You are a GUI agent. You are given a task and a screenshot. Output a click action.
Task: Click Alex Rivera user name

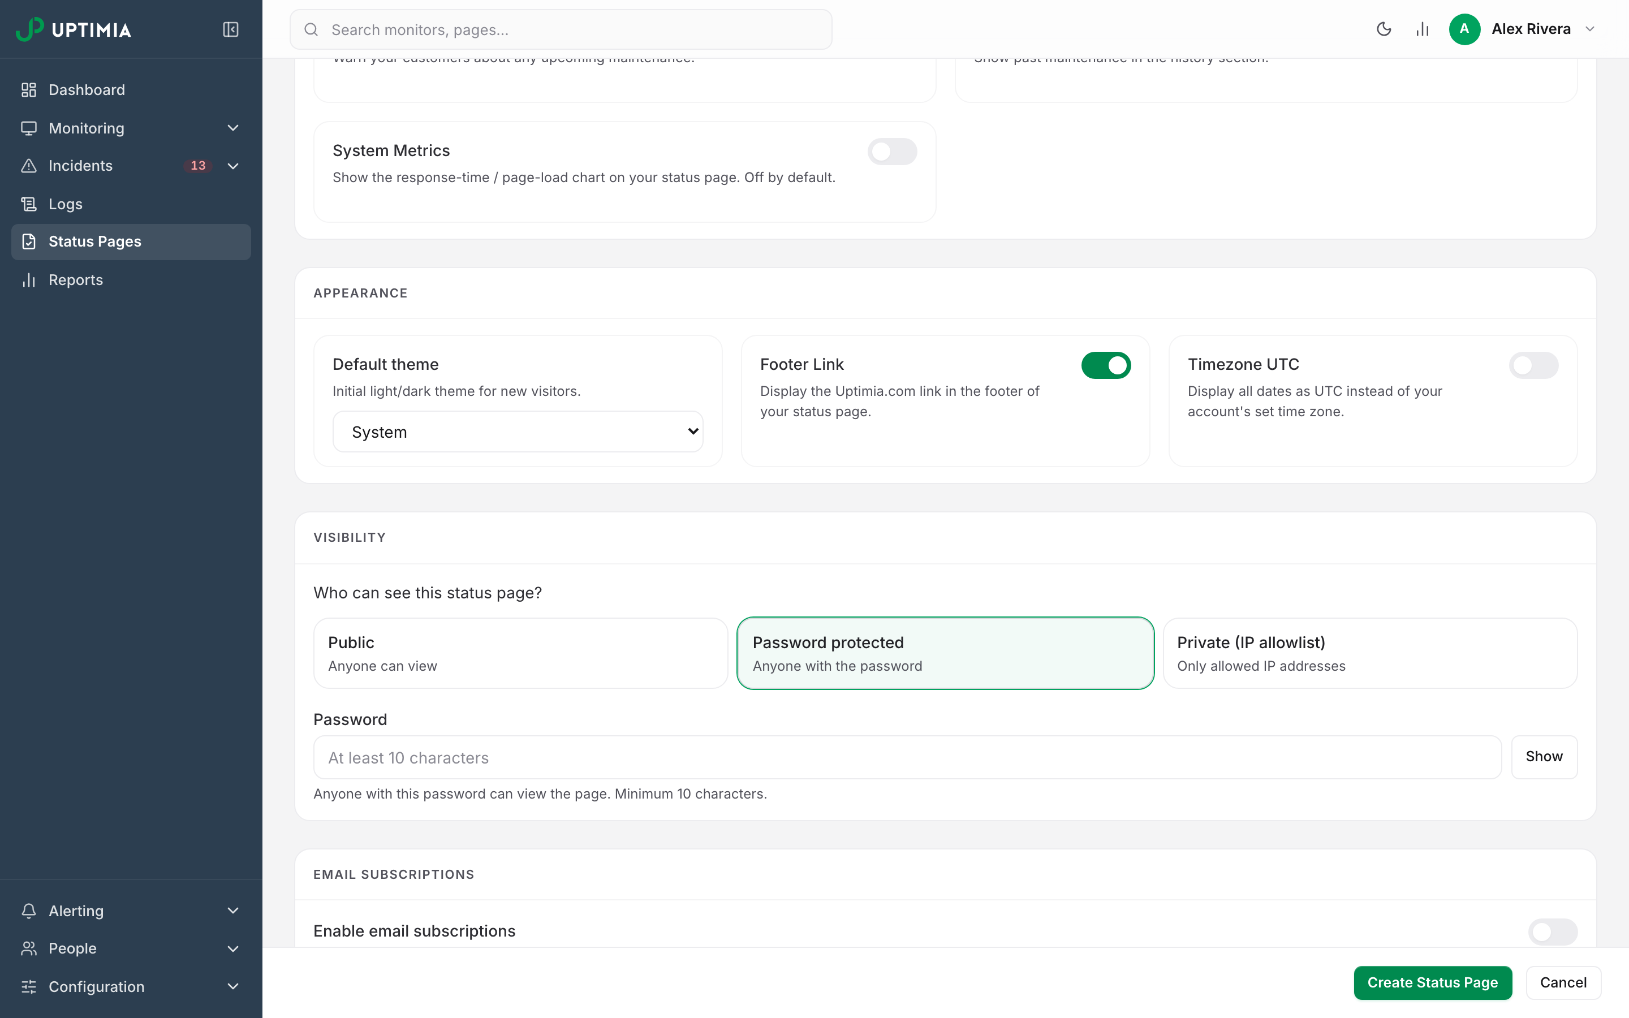[1531, 29]
